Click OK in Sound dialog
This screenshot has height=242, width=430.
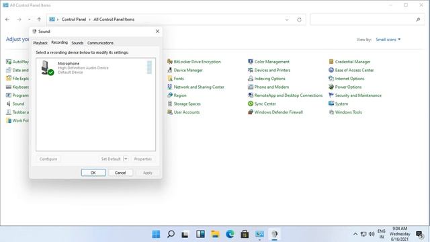[93, 173]
